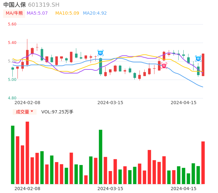The height and width of the screenshot is (193, 218).
Task: Click the stock name 中国人保
Action: point(15,5)
